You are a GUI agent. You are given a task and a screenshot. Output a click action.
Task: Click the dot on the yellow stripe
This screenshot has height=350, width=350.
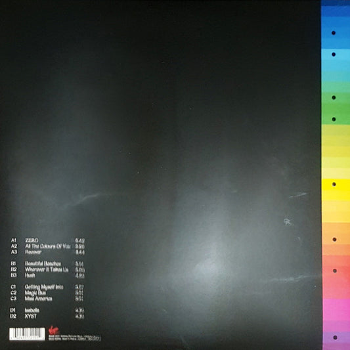click(334, 184)
